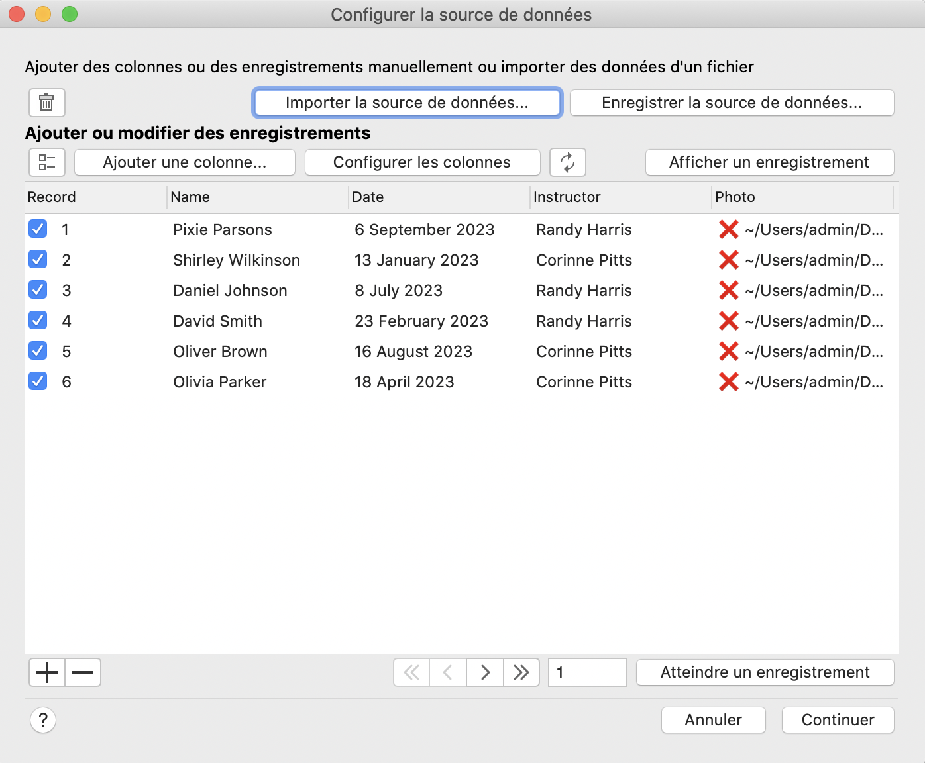Image resolution: width=925 pixels, height=763 pixels.
Task: Click Atteindre un enregistrement button
Action: tap(765, 672)
